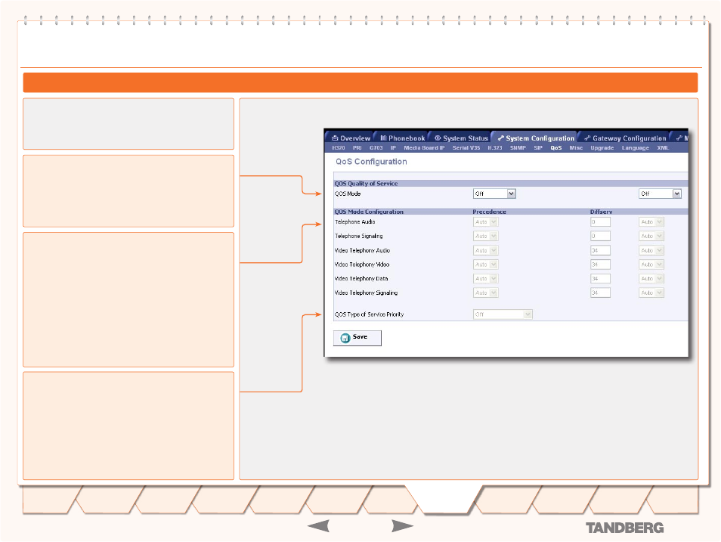The width and height of the screenshot is (721, 542).
Task: Open the Overview tab
Action: click(x=351, y=138)
